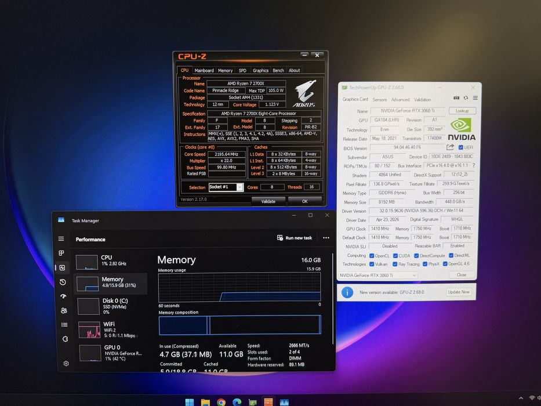The width and height of the screenshot is (541, 406).
Task: Open the Processes page in Task Manager
Action: click(61, 253)
